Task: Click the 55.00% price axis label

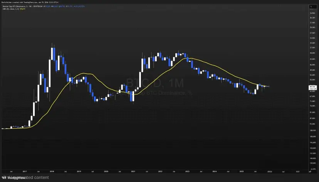Action: tap(312, 80)
